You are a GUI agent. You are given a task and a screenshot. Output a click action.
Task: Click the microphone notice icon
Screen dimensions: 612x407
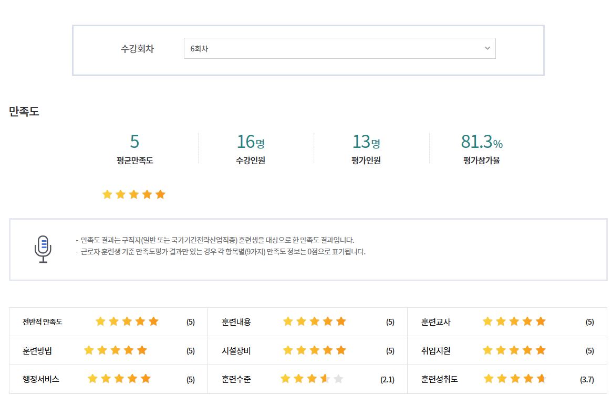[x=43, y=249]
